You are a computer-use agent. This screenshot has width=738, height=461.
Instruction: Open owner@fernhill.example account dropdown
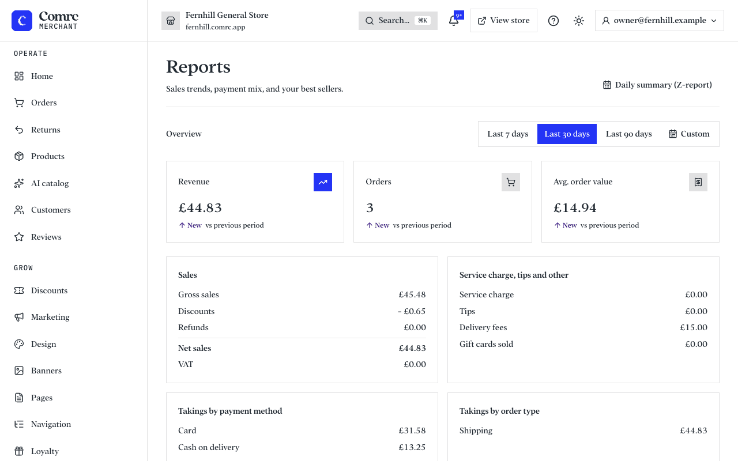coord(660,21)
